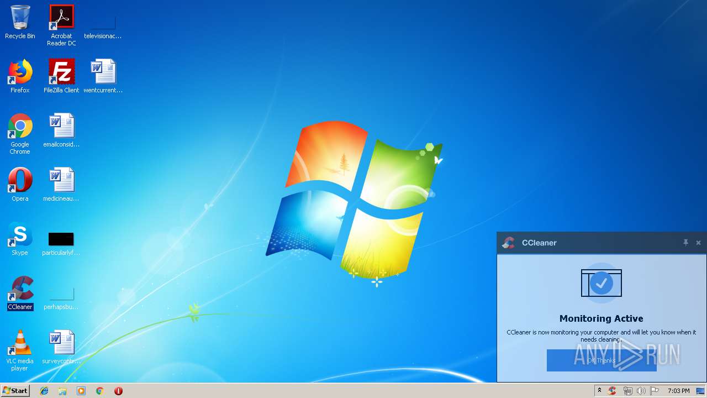Select the CCleaner desktop shortcut
The image size is (707, 398).
tap(20, 294)
